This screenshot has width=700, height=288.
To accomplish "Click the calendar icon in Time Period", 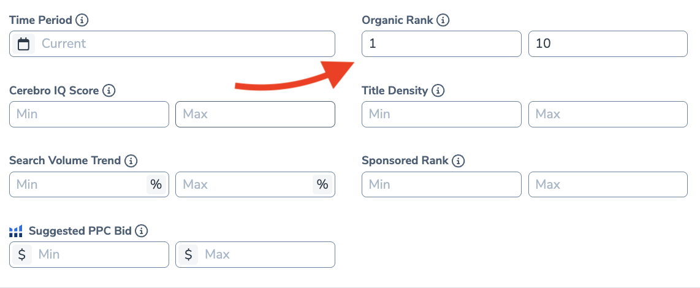I will point(24,44).
